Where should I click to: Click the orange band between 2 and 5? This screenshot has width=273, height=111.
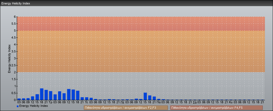coord(140,51)
